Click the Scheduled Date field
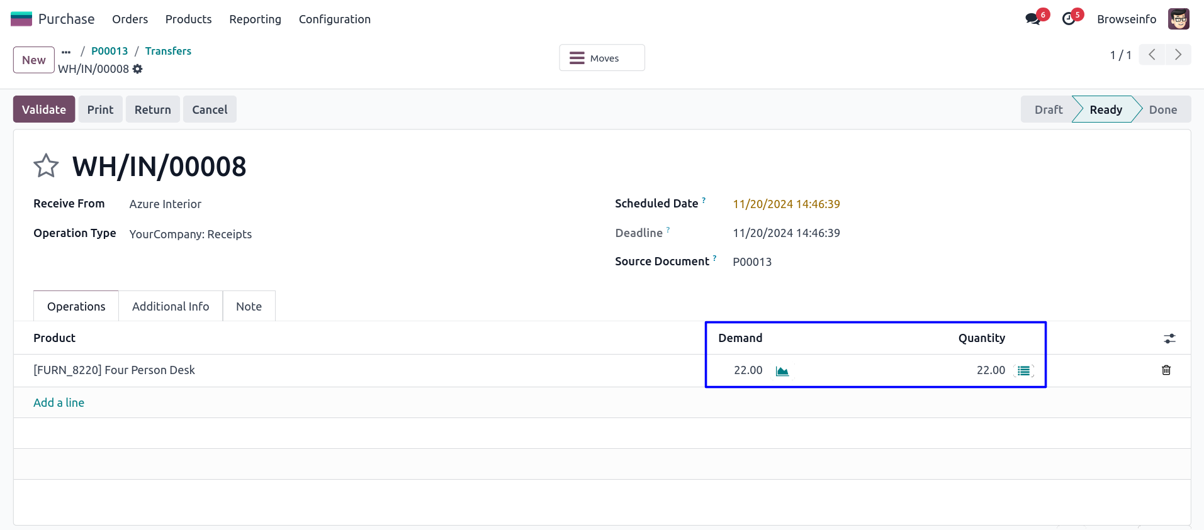The height and width of the screenshot is (530, 1204). [x=786, y=204]
